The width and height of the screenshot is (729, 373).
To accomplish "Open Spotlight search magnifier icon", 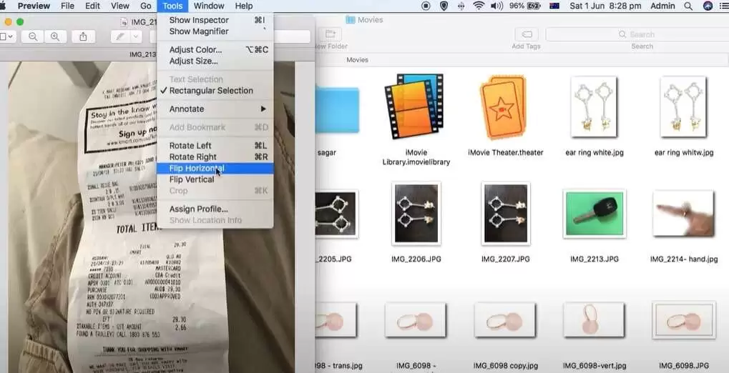I will 688,6.
